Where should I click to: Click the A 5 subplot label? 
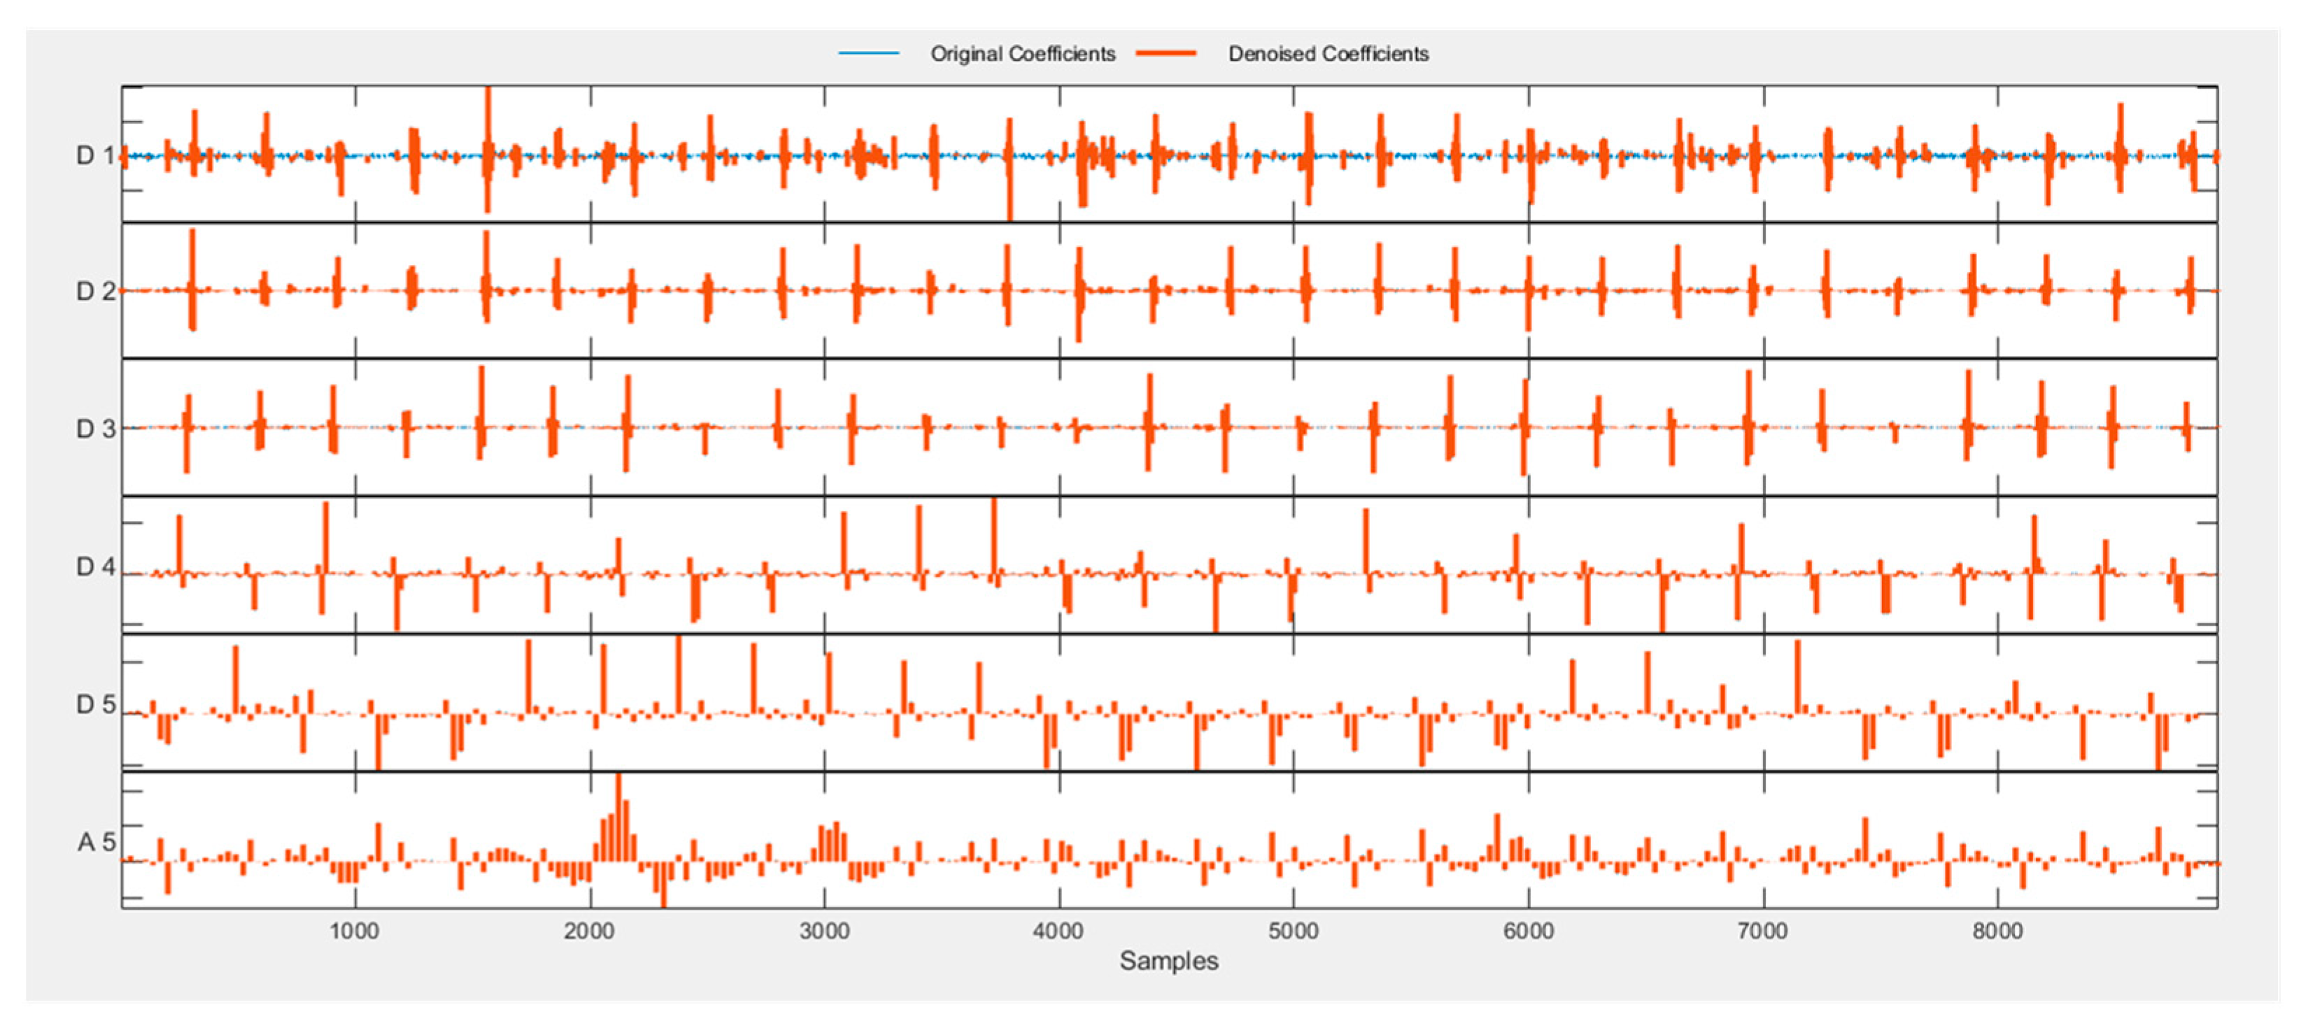(96, 843)
